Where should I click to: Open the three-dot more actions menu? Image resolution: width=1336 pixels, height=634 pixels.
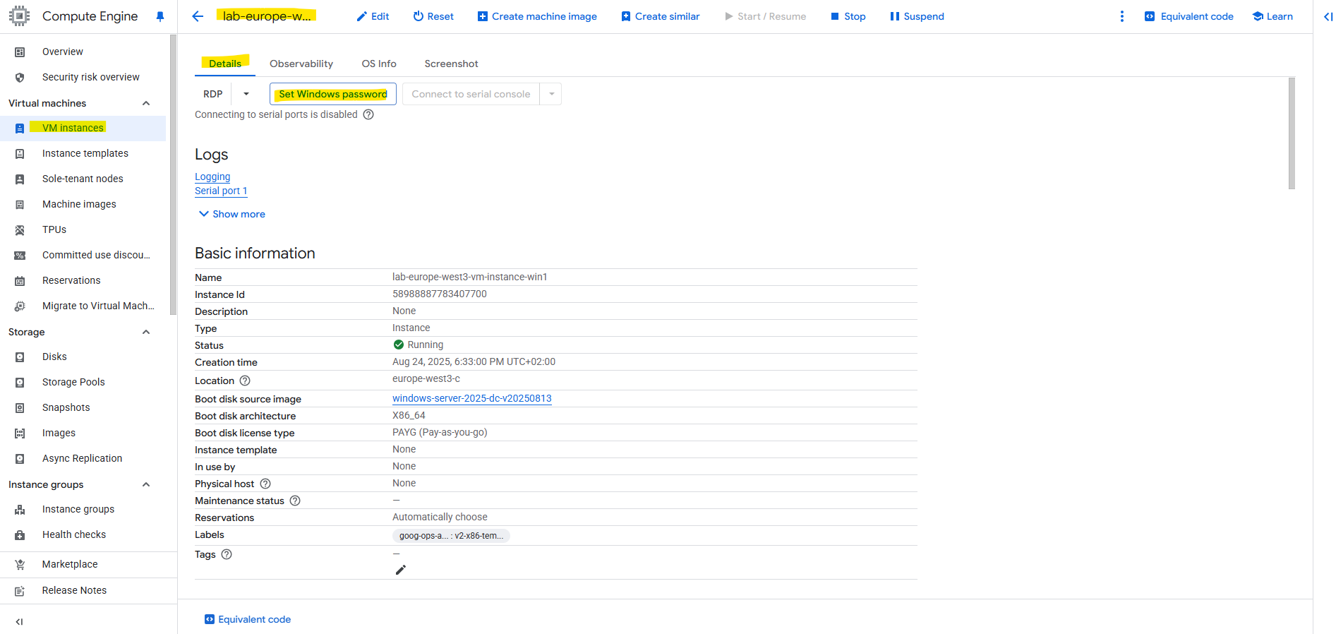point(1122,16)
